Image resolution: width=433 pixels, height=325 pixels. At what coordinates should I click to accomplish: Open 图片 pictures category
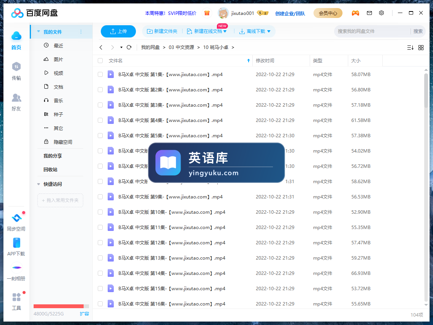[x=58, y=60]
